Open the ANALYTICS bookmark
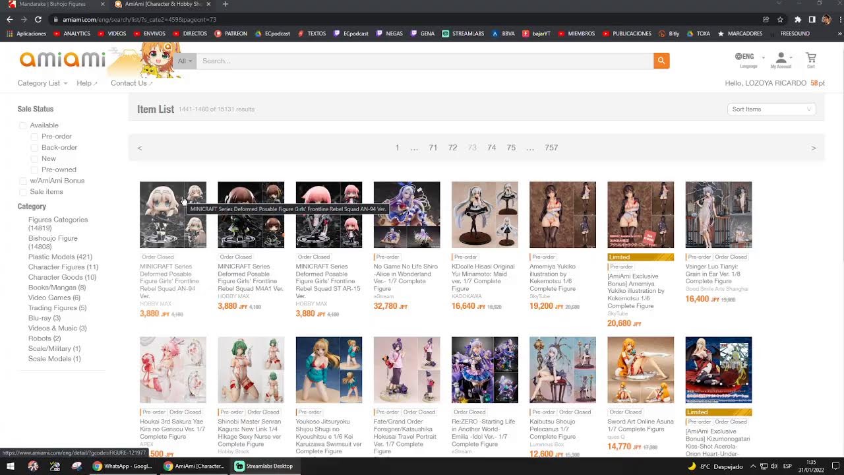 click(72, 34)
